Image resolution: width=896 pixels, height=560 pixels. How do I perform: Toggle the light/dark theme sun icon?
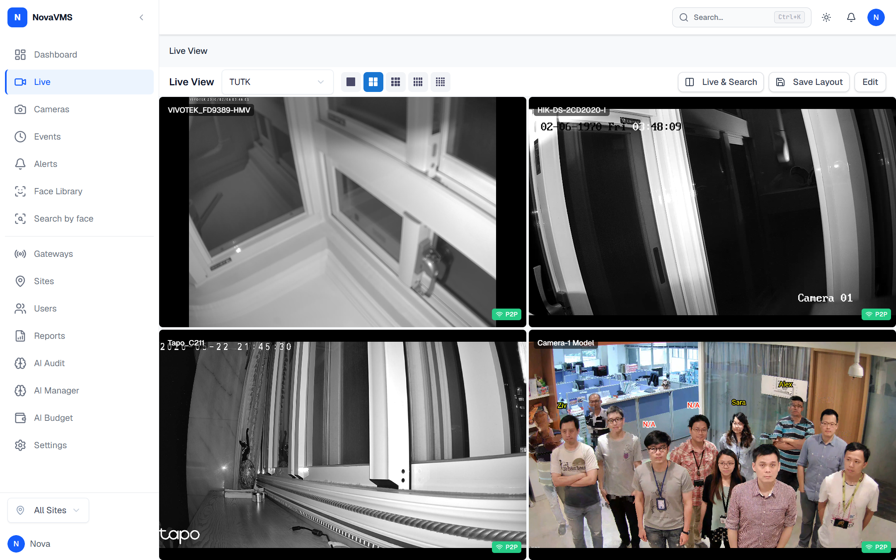pyautogui.click(x=826, y=17)
